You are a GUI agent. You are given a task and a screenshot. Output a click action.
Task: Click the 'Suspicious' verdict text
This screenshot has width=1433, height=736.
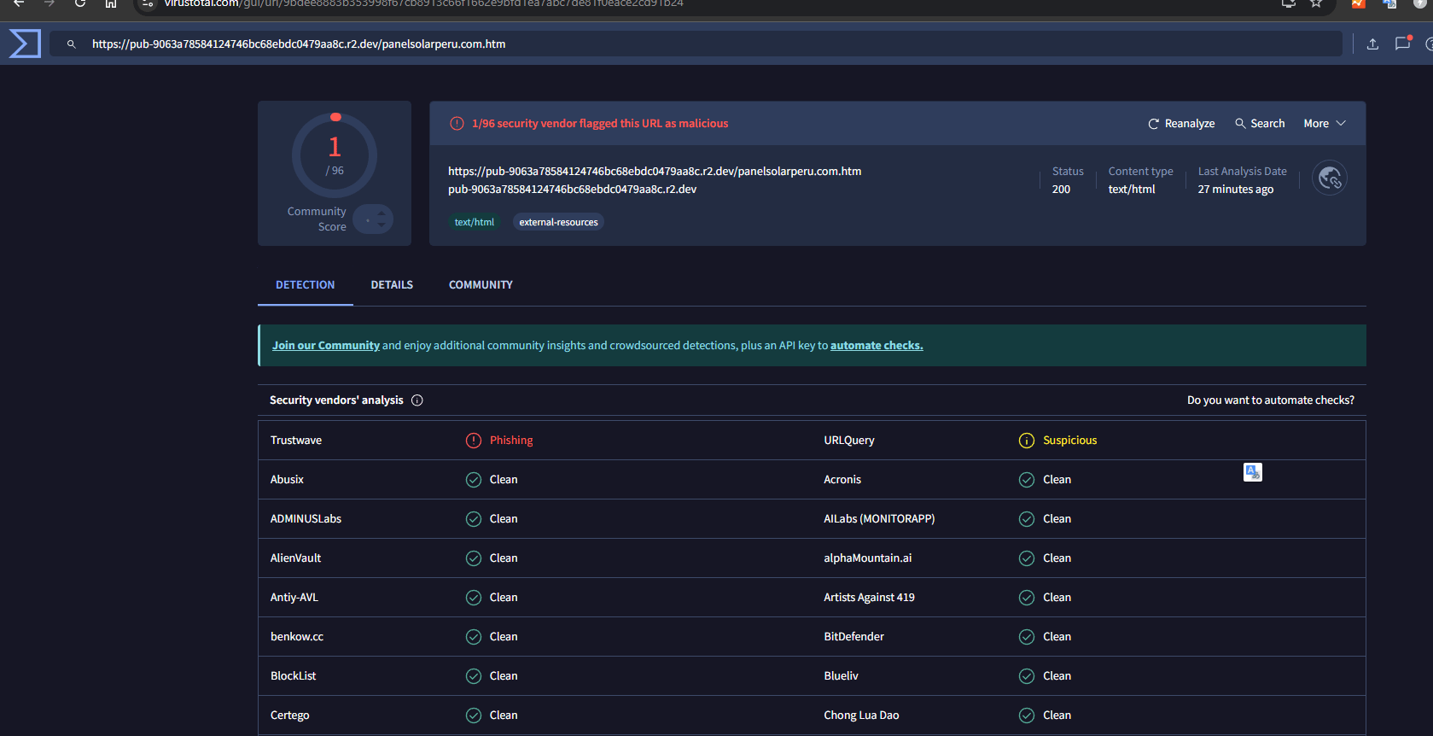point(1069,441)
